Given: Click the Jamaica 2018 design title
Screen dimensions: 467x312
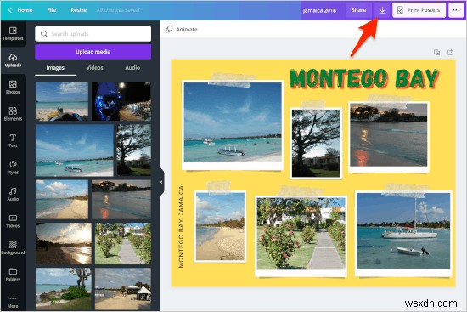Looking at the screenshot, I should (319, 10).
